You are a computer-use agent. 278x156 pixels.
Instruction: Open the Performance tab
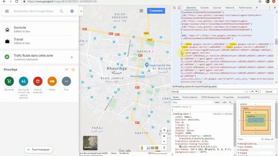245,8
